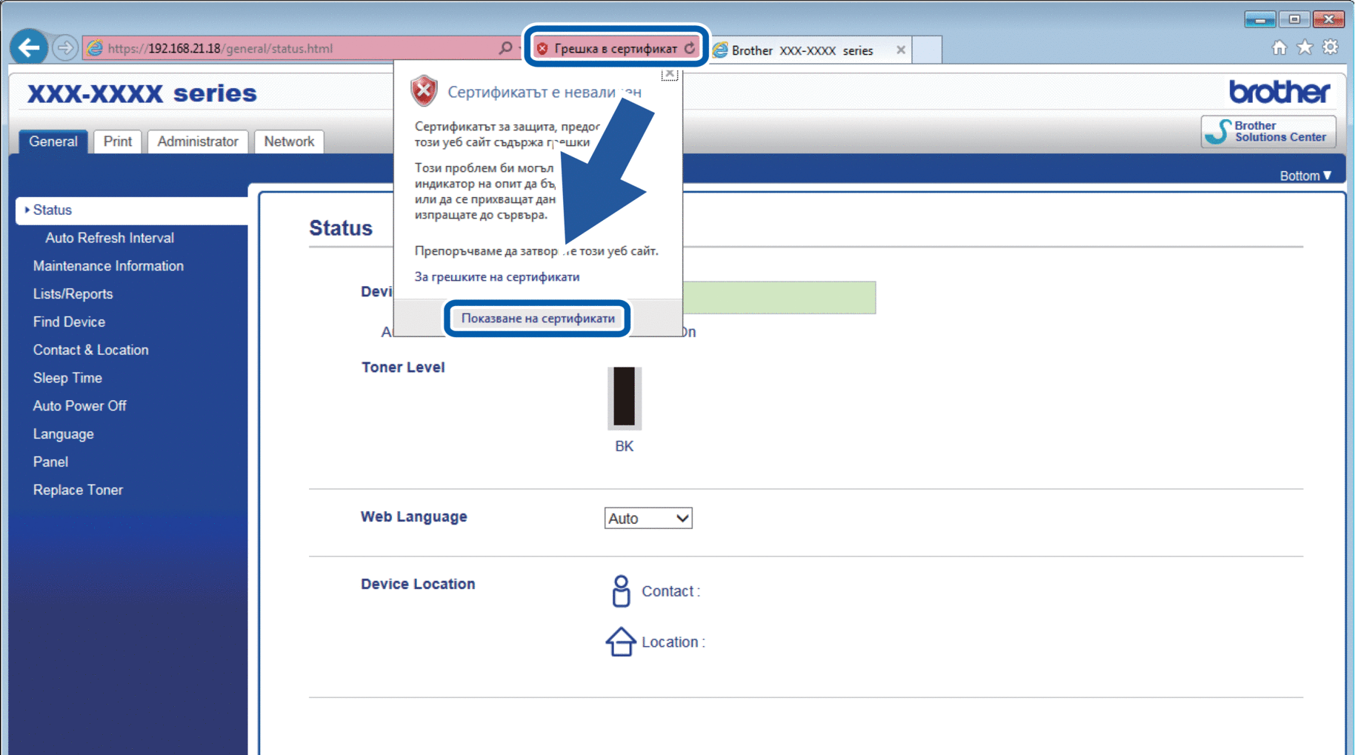
Task: Click Показване на сертификати button
Action: pos(538,319)
